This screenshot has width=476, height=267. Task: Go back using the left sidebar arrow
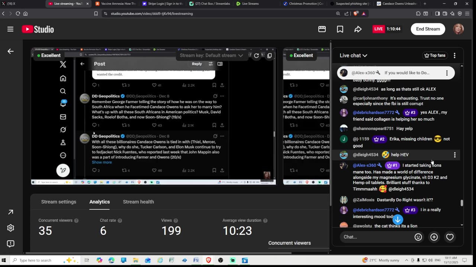coord(10,51)
